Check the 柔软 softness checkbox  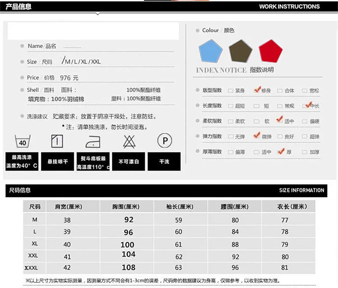tap(231, 121)
